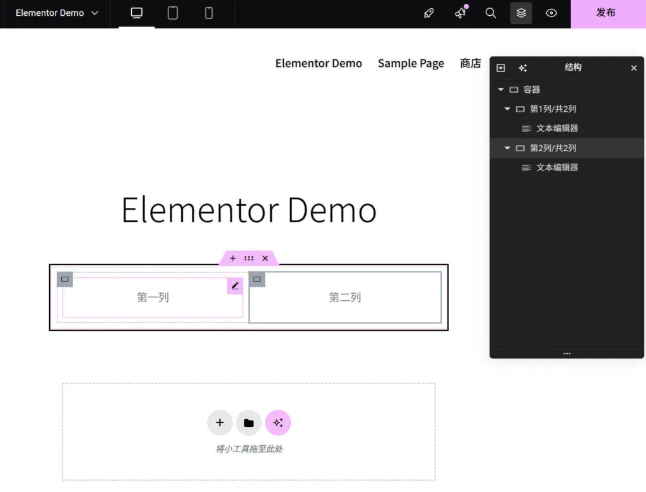The height and width of the screenshot is (492, 646).
Task: Open the Elementor Demo document dropdown
Action: pyautogui.click(x=56, y=13)
